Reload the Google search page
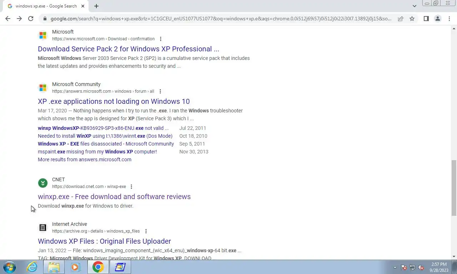This screenshot has width=457, height=274. tap(31, 19)
